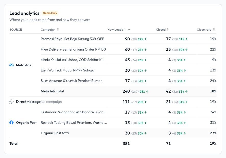Click the SOURCE column header
Viewport: 226px width, 158px height.
(x=16, y=30)
